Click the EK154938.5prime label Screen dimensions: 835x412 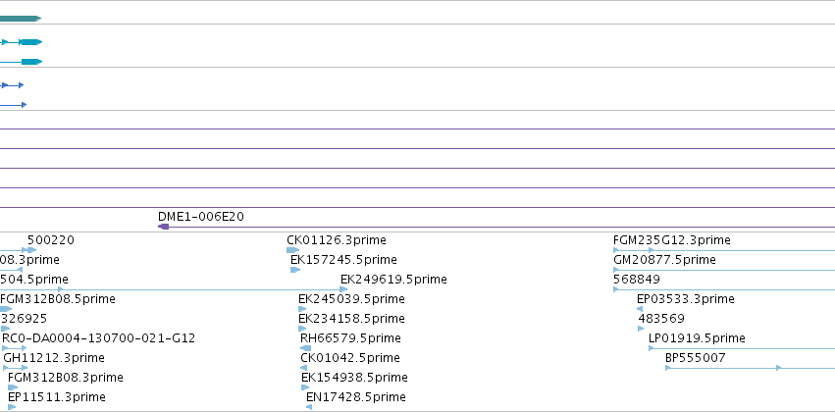354,378
